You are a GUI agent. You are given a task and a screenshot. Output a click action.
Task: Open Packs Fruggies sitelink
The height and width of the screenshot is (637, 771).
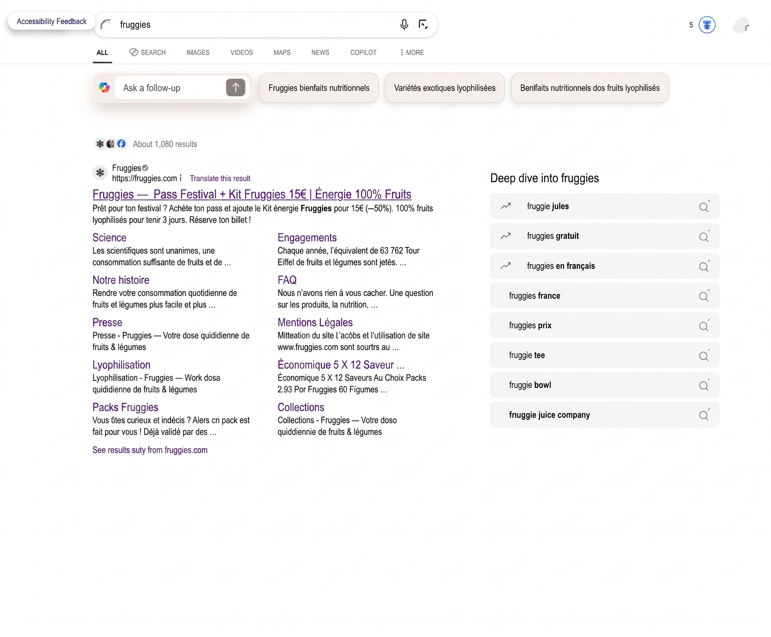[125, 407]
